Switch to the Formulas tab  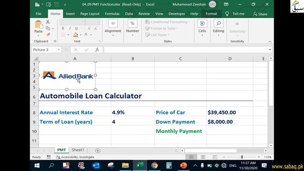coord(112,14)
